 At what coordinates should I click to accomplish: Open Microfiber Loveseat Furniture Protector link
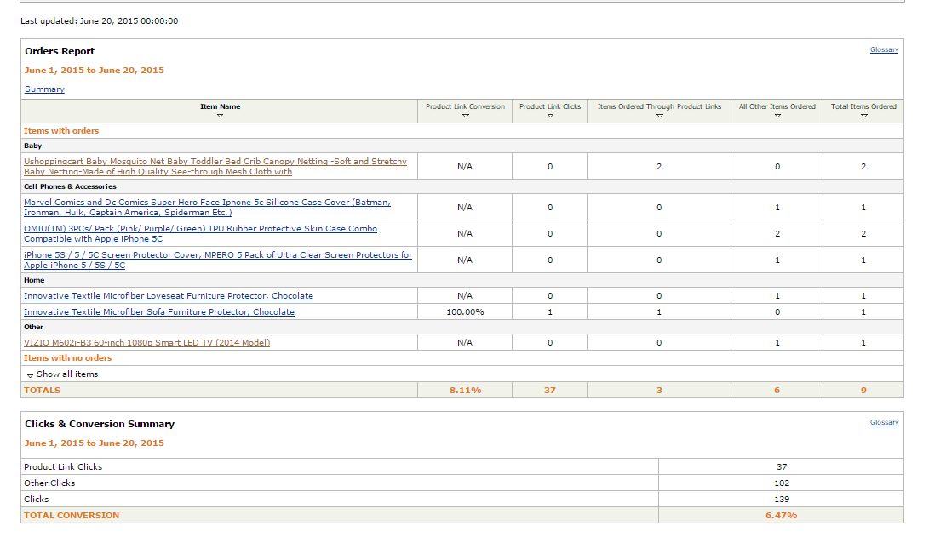tap(169, 296)
